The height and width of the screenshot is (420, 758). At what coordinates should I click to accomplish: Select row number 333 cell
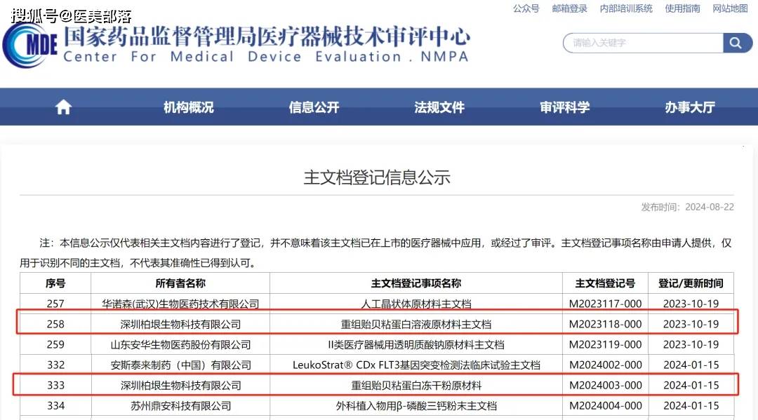(x=55, y=385)
